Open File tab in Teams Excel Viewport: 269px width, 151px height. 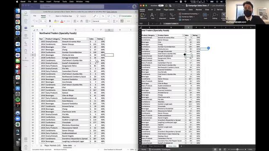click(34, 16)
